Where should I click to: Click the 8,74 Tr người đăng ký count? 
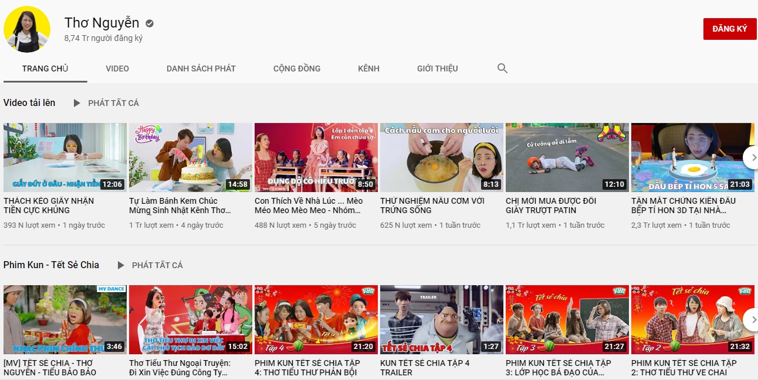(x=104, y=38)
